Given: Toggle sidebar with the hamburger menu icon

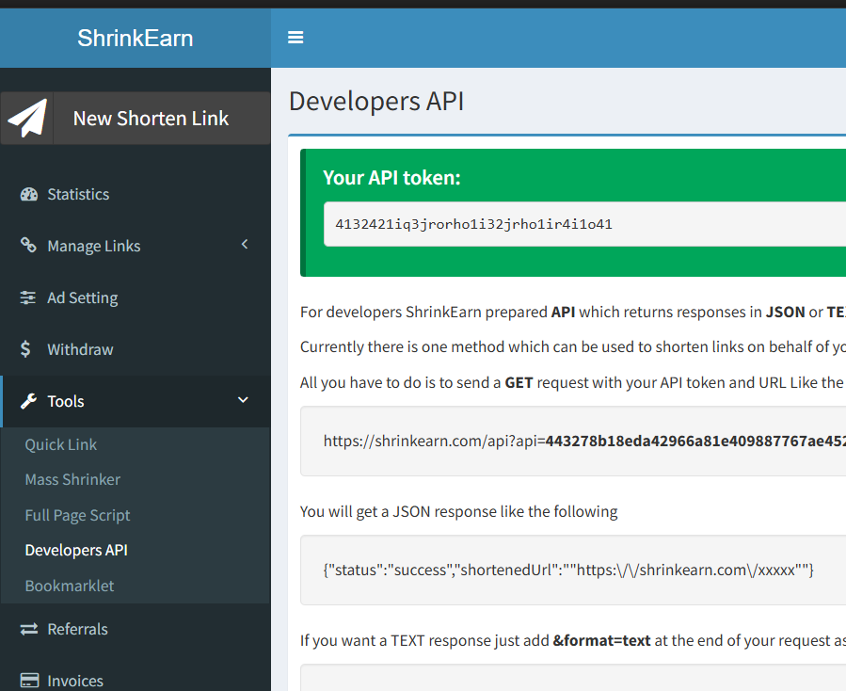Looking at the screenshot, I should point(295,38).
